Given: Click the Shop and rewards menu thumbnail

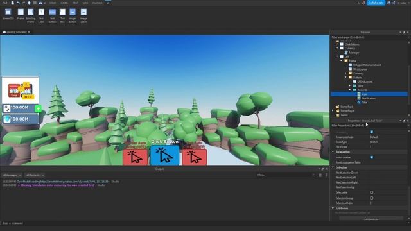Looking at the screenshot, I should pos(20,90).
